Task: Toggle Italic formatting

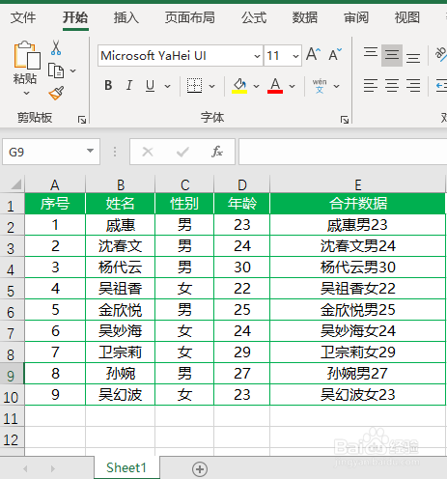Action: coord(129,86)
